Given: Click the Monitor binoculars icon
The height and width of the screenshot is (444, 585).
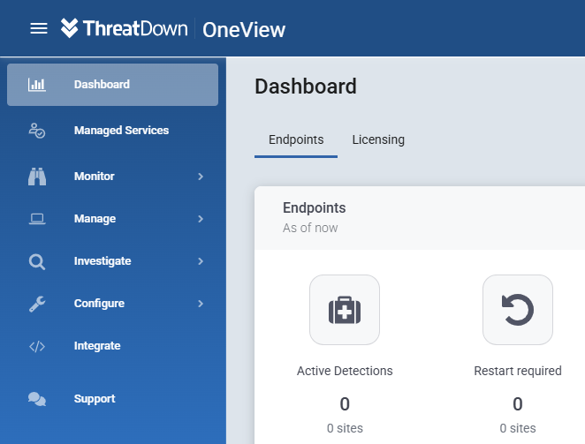Looking at the screenshot, I should pos(37,177).
